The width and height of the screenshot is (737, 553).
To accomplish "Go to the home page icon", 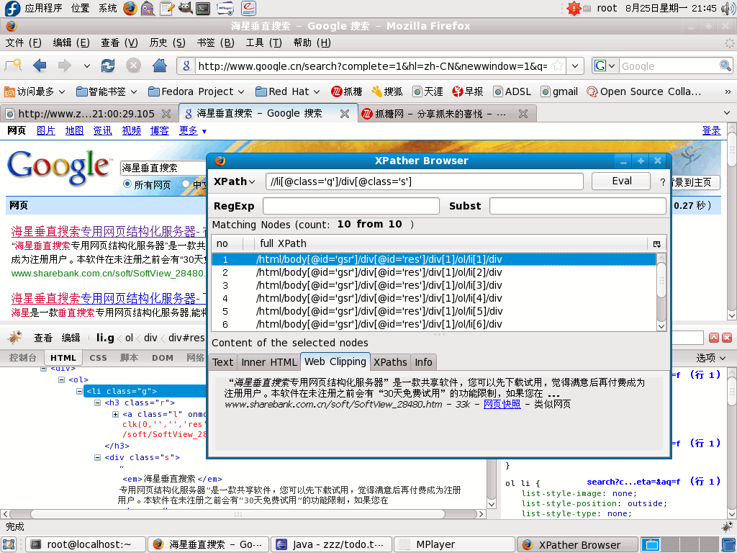I will [x=160, y=66].
